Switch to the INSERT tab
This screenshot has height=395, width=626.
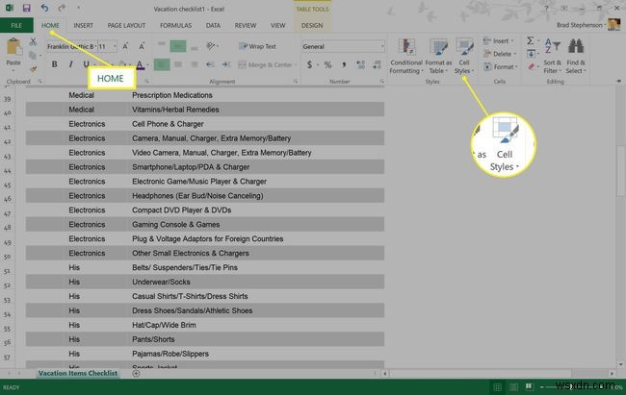[x=83, y=25]
